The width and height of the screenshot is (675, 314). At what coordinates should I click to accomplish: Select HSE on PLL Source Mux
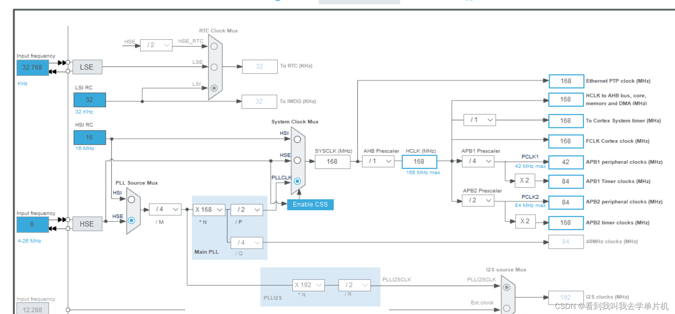pos(131,220)
